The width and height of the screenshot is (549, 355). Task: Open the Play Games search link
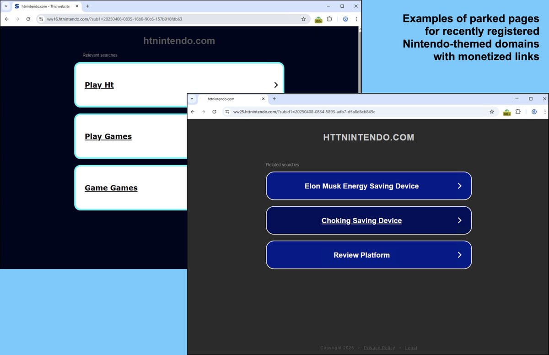108,136
